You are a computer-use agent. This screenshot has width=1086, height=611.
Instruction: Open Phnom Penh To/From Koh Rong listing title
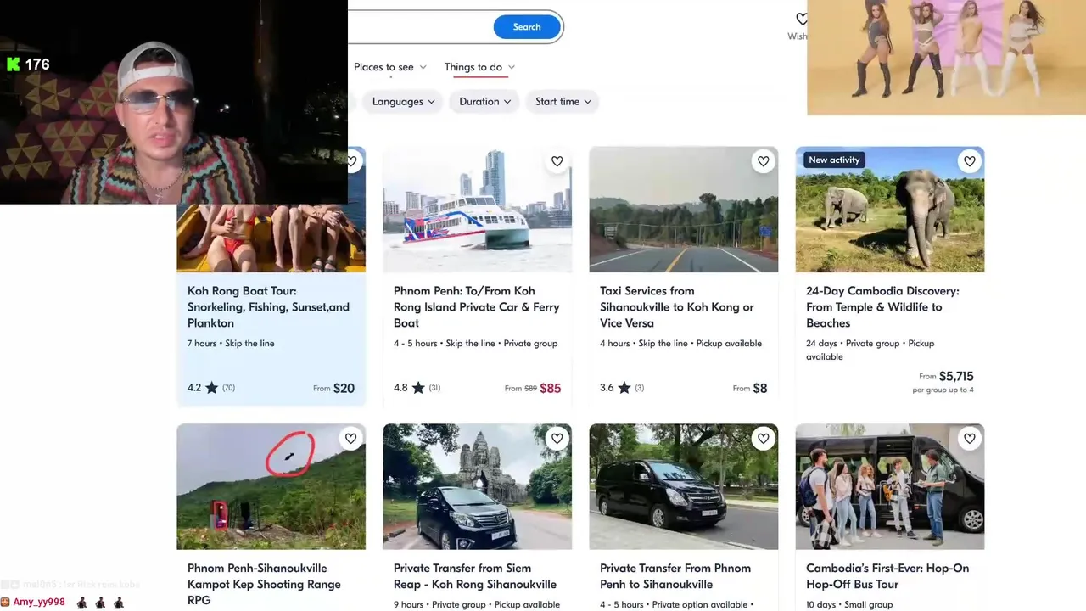click(x=476, y=307)
